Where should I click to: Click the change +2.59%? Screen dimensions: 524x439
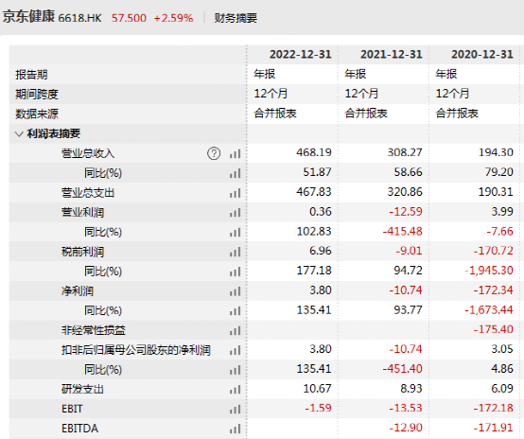point(173,18)
